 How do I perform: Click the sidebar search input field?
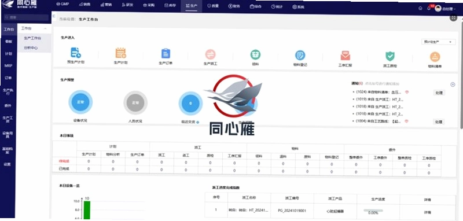pos(25,17)
